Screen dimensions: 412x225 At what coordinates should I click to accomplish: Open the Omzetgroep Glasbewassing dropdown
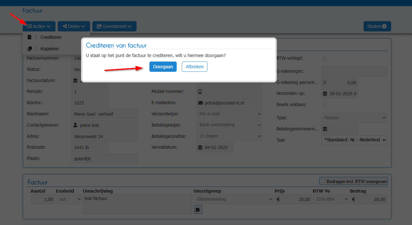234,199
